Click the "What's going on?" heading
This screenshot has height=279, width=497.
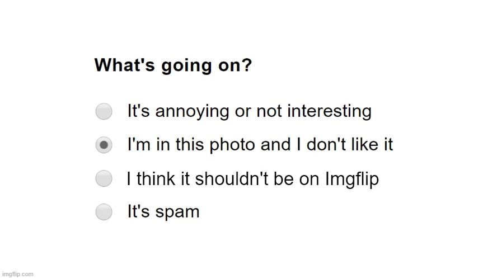173,65
